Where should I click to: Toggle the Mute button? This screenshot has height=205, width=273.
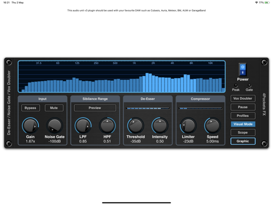click(x=54, y=108)
